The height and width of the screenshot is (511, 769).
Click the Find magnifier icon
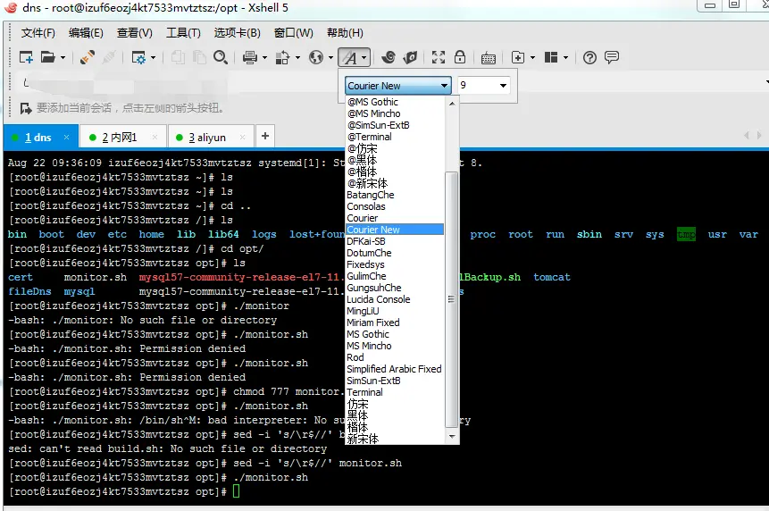[221, 57]
